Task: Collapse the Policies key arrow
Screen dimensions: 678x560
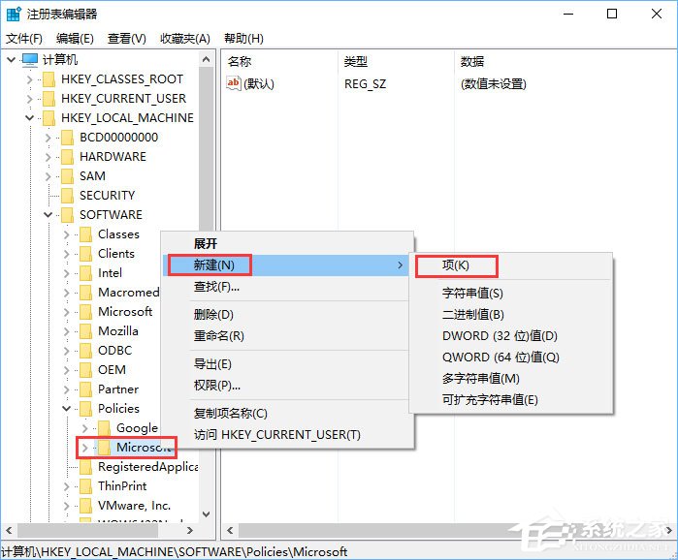Action: 67,409
